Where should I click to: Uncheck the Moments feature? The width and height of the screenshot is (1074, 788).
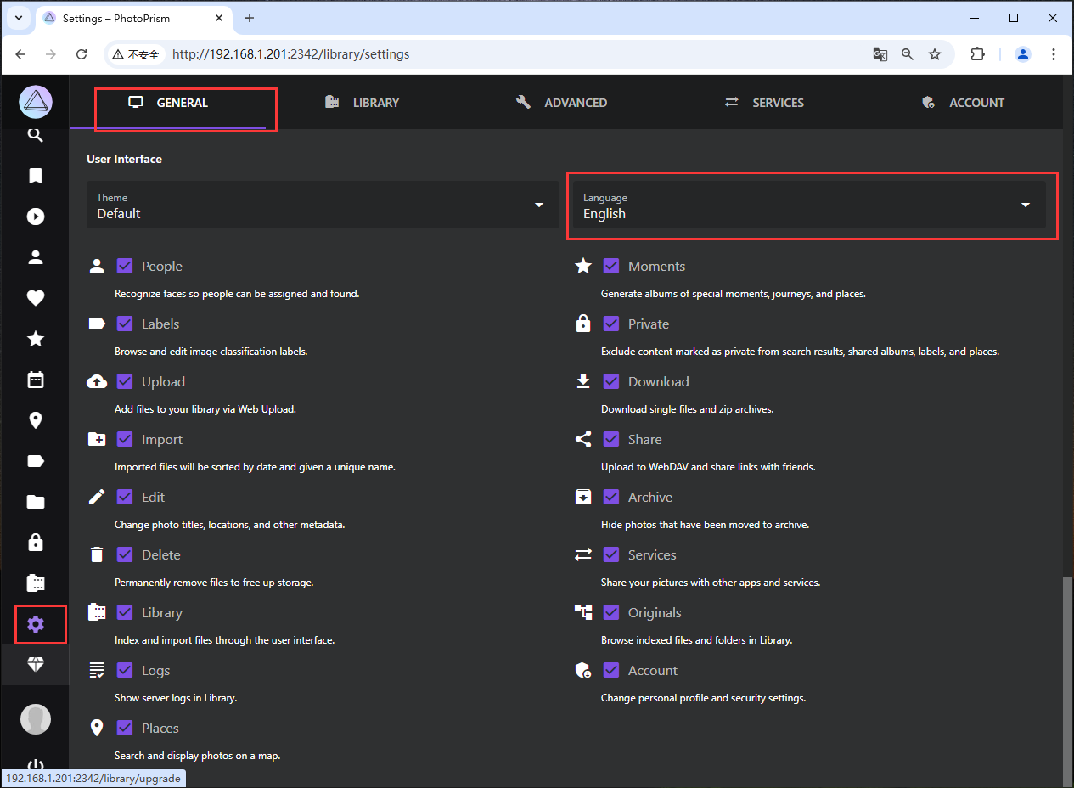click(611, 266)
